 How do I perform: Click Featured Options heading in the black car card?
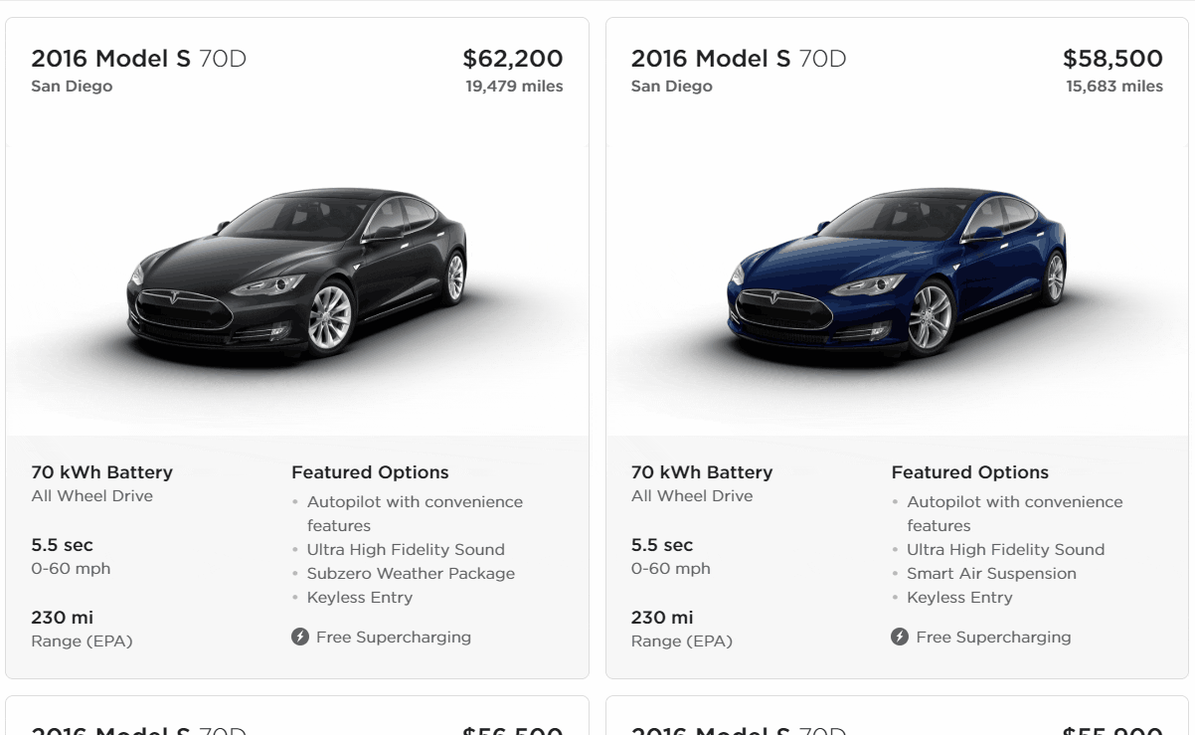click(370, 472)
